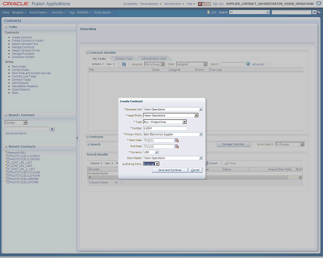The image size is (323, 258).
Task: Open contract Type dropdown
Action: [184, 122]
